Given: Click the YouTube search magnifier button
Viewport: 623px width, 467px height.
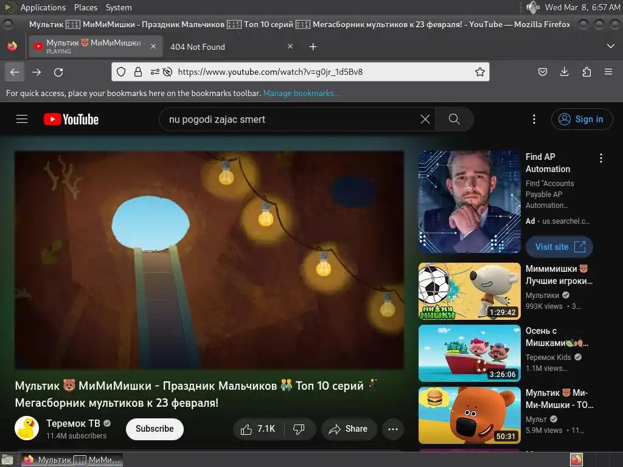Looking at the screenshot, I should point(454,119).
